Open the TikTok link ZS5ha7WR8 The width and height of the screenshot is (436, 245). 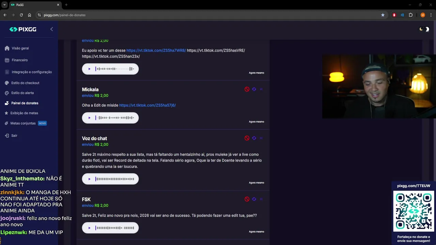(x=156, y=50)
